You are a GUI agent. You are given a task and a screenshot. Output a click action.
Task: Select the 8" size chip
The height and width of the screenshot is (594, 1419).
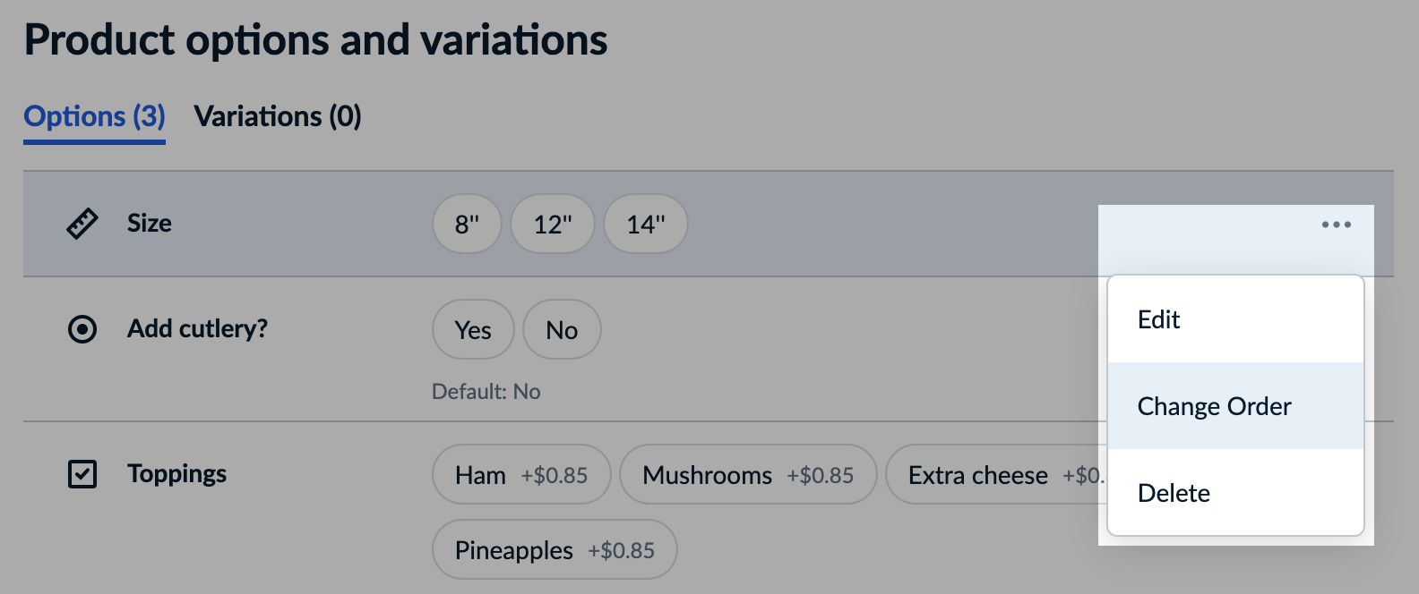click(467, 224)
